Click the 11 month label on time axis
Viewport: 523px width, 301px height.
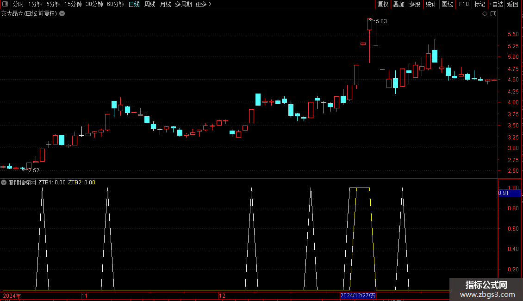point(84,296)
